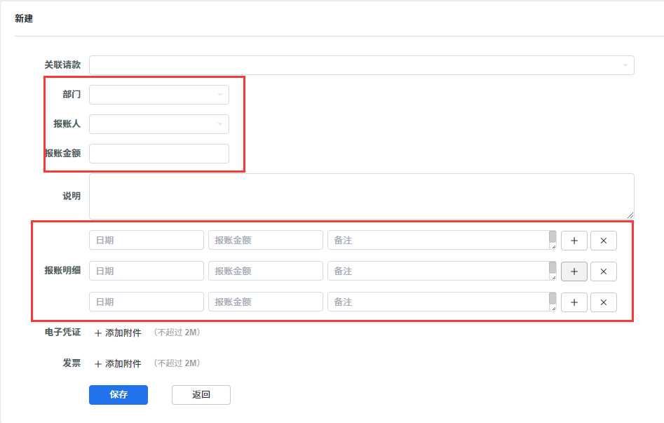The image size is (664, 423).
Task: Select the 日期 field in second detail row
Action: [x=146, y=271]
